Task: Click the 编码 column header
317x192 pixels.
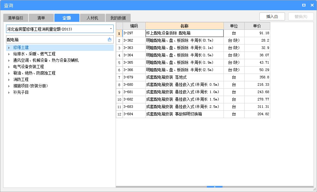Action: (x=134, y=26)
